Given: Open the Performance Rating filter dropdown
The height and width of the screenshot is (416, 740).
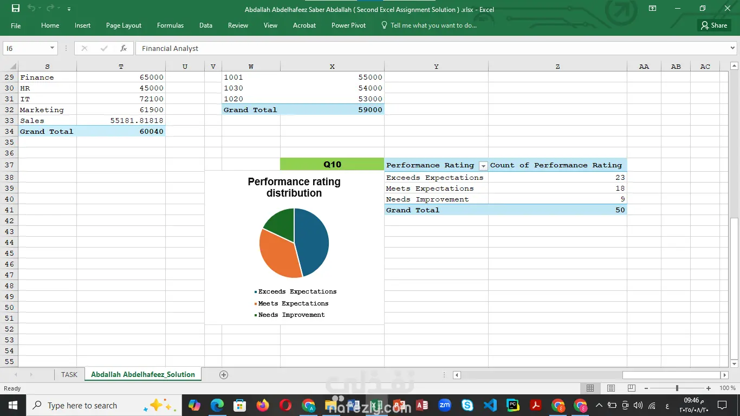Looking at the screenshot, I should pos(483,166).
